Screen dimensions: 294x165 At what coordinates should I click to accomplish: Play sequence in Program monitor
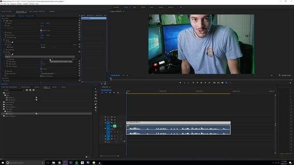(x=201, y=82)
